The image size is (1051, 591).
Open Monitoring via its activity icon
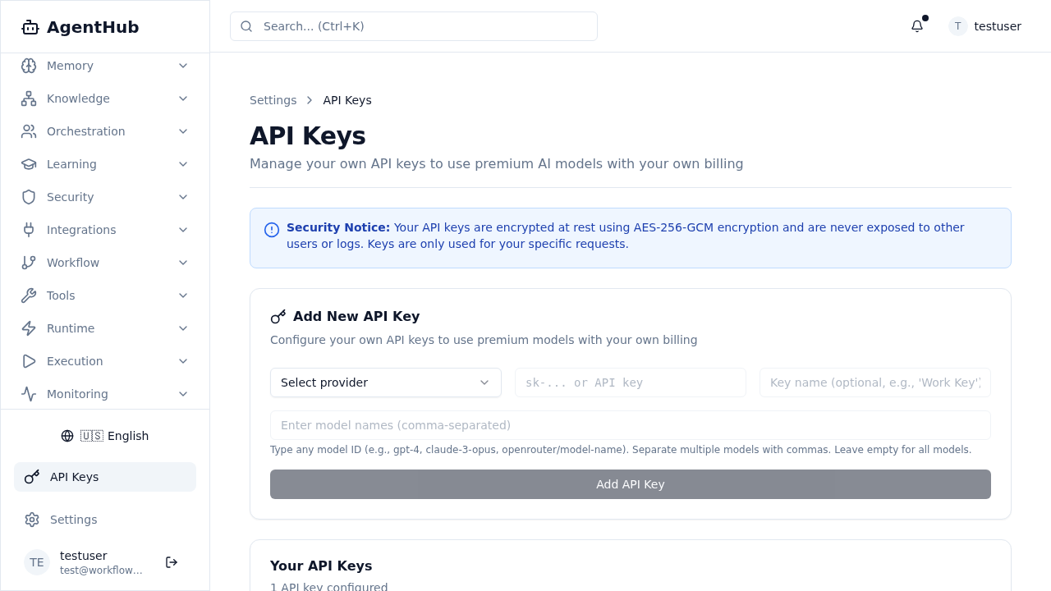30,394
